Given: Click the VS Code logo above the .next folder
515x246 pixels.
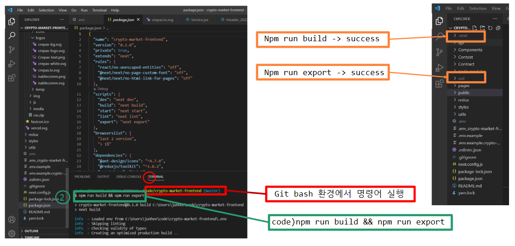Looking at the screenshot, I should click(437, 9).
